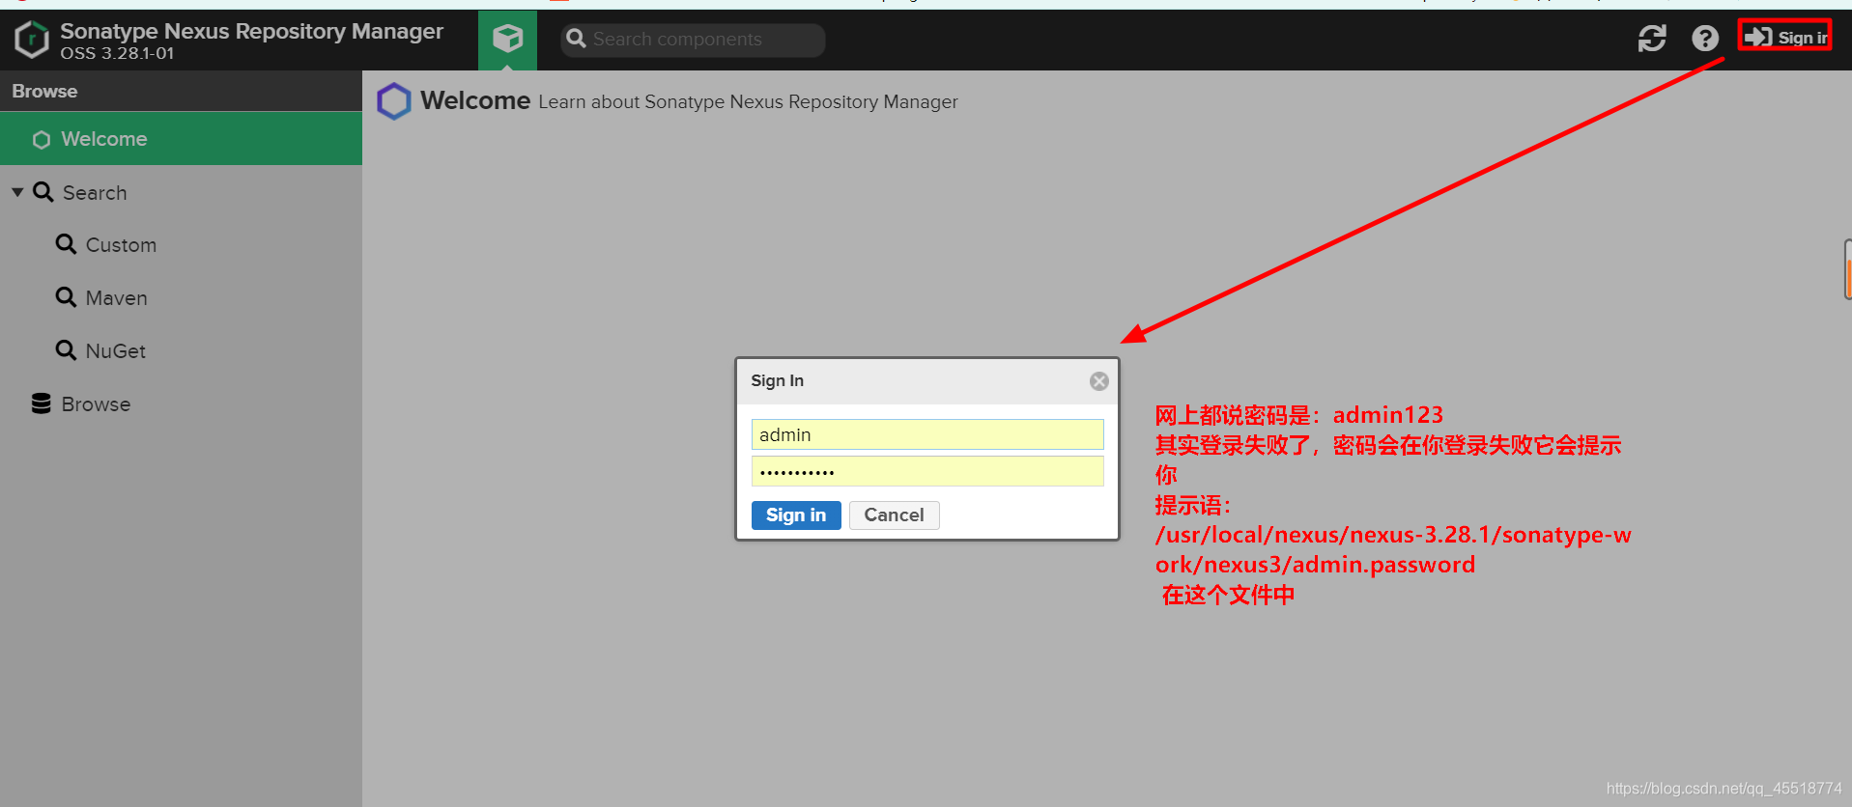Click the Browse panel header label
The height and width of the screenshot is (807, 1852).
44,91
